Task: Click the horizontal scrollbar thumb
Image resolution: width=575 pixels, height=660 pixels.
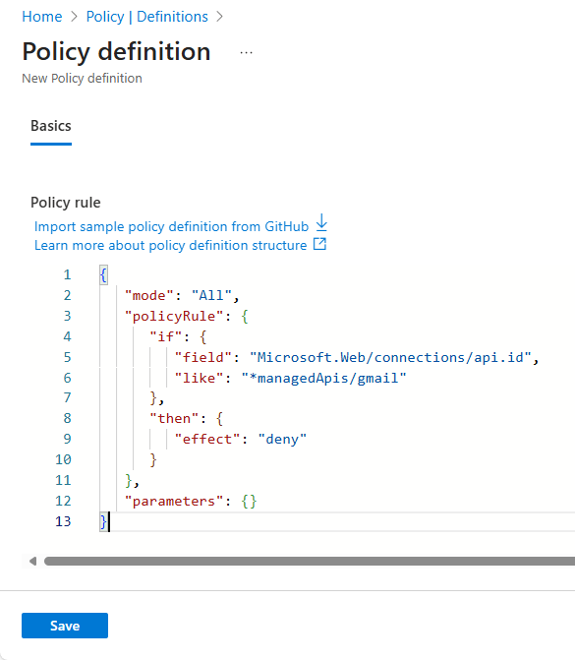Action: [x=310, y=561]
